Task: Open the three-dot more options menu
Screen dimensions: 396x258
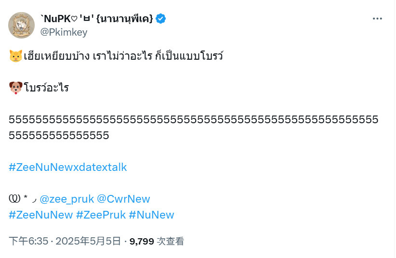Action: coord(377,19)
